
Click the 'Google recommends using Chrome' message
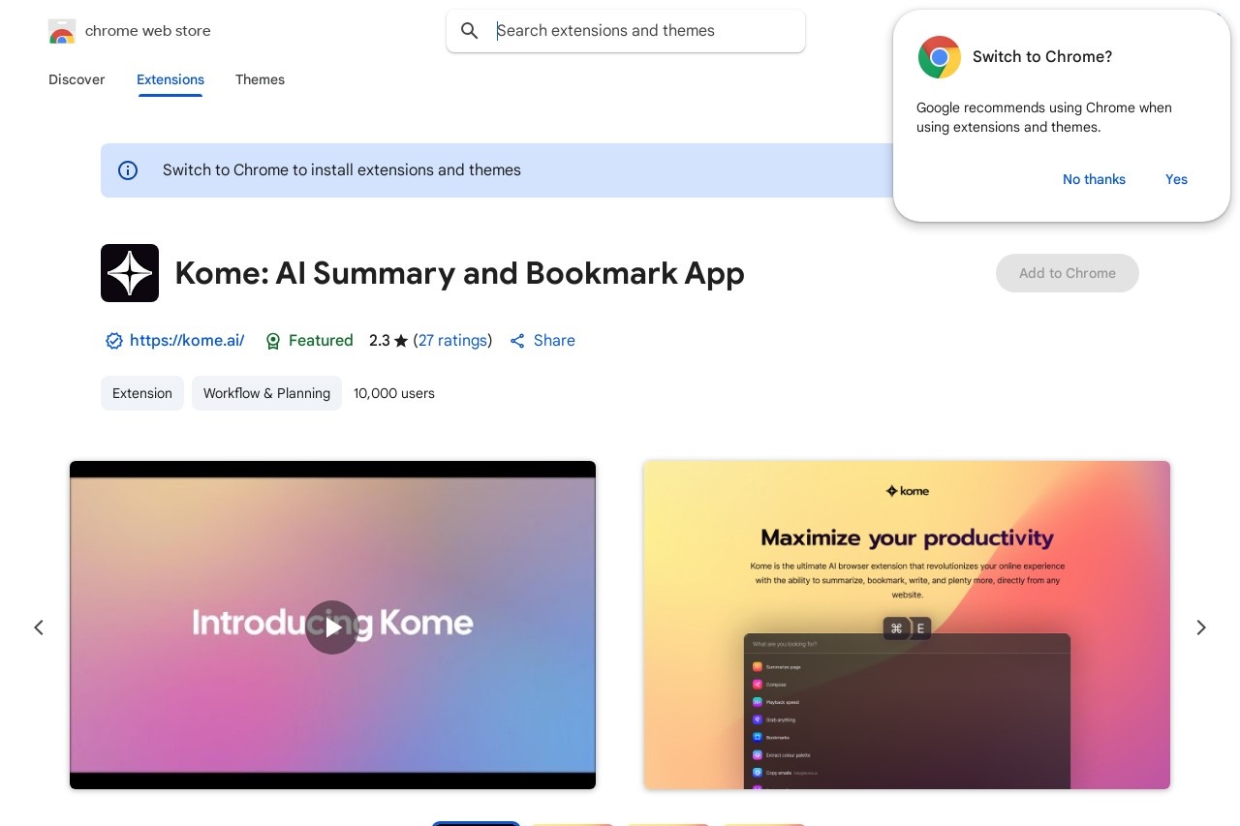click(x=1044, y=117)
